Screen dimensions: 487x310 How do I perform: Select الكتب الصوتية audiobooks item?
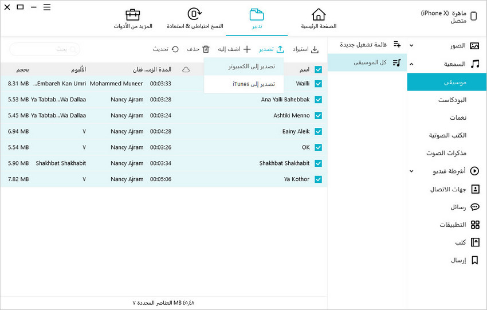pos(447,135)
